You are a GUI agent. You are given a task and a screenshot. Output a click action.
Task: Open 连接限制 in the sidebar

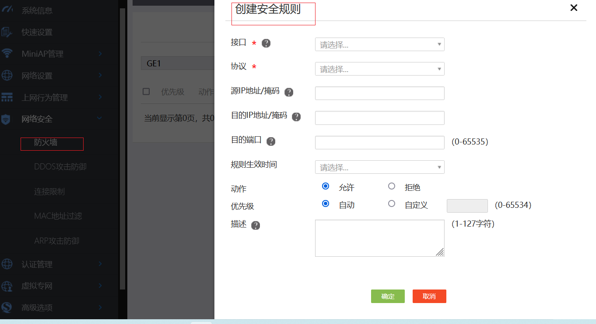pyautogui.click(x=49, y=191)
